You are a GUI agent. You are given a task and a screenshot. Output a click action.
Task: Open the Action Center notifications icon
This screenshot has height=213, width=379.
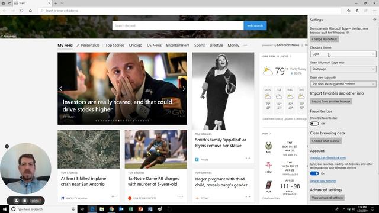point(372,209)
